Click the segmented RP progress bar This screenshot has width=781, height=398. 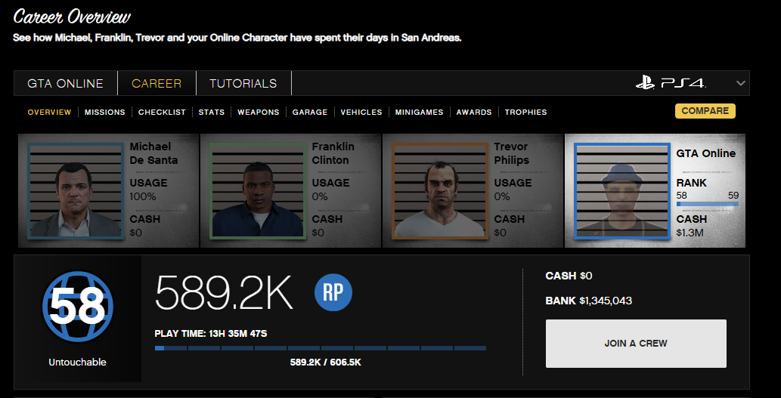(321, 348)
